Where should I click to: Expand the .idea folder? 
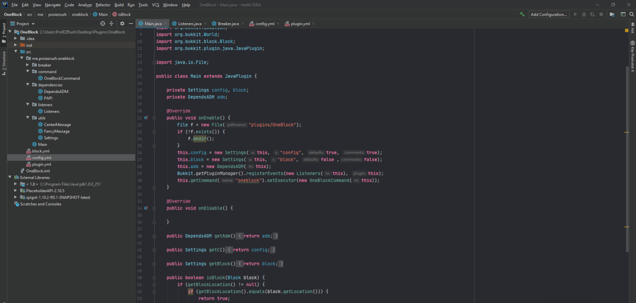[16, 38]
